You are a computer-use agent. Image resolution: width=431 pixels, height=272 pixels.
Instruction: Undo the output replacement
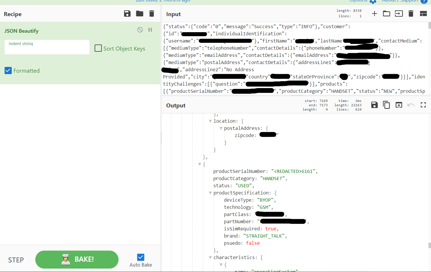411,105
